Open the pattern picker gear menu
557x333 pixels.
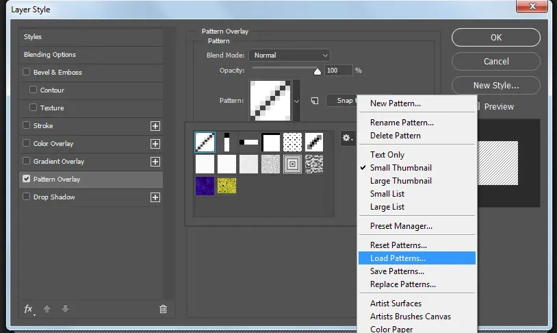click(348, 138)
